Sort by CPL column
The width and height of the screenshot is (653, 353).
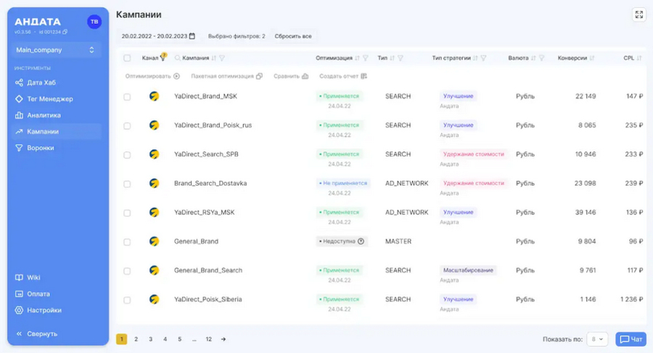[x=638, y=58]
